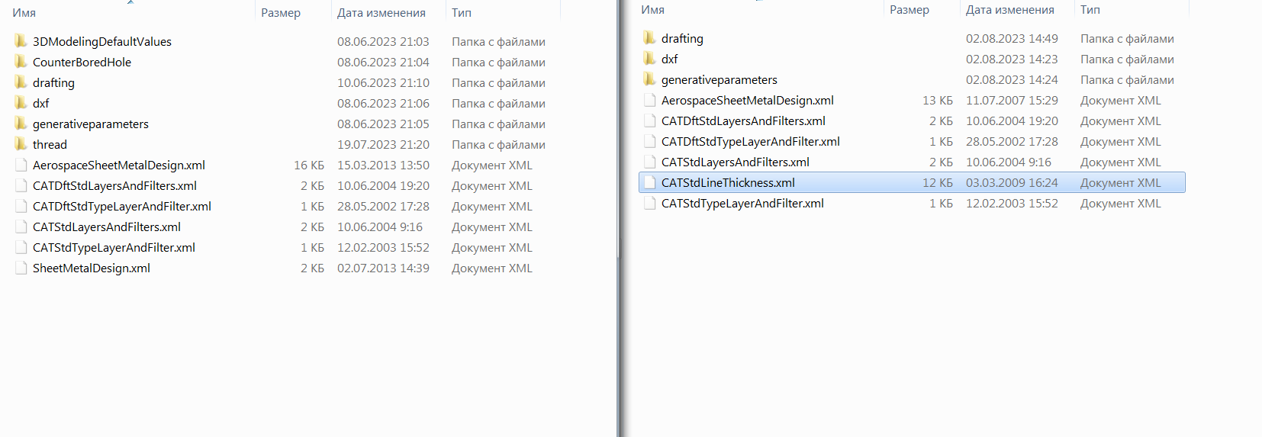Select the 3DModelingDefaultValues folder icon
This screenshot has height=437, width=1262.
click(21, 41)
